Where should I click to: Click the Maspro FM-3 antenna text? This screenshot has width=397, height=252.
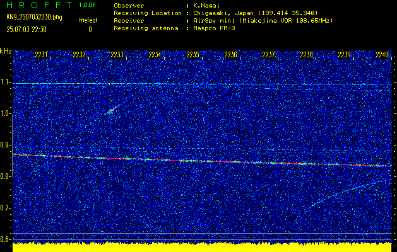click(x=214, y=28)
